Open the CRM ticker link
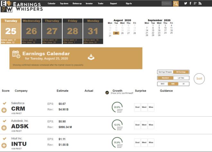212x152 pixels. [18, 109]
